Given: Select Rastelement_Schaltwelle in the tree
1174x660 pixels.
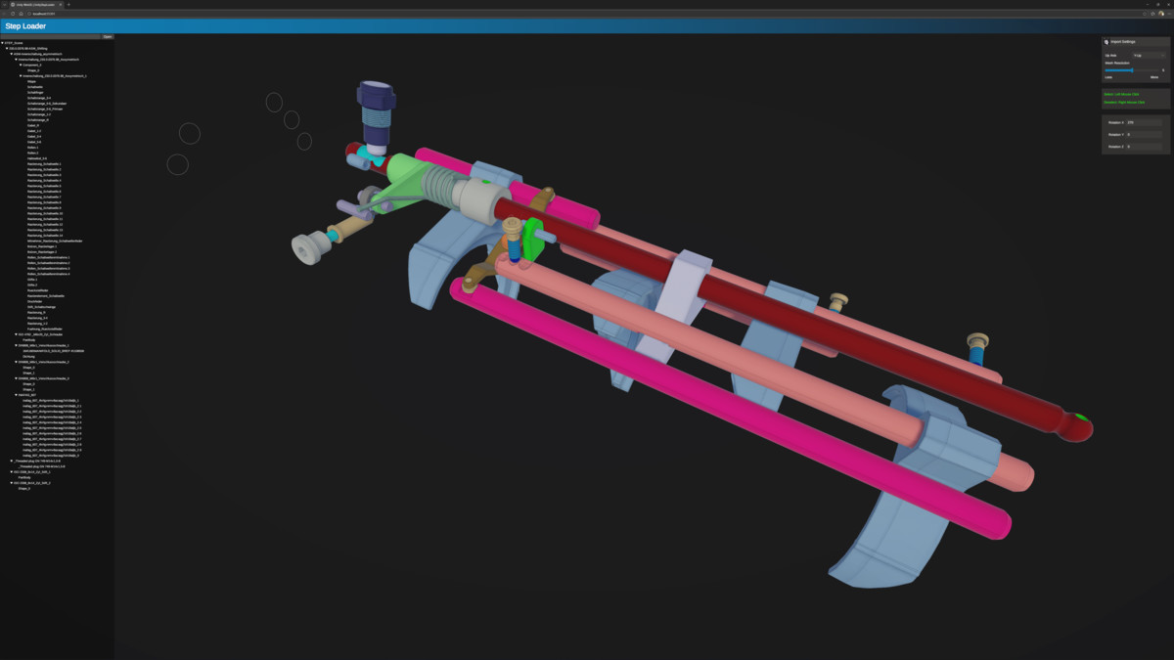Looking at the screenshot, I should (46, 296).
